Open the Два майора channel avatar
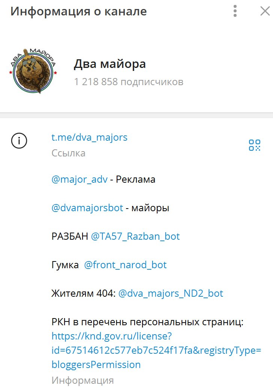 (33, 71)
